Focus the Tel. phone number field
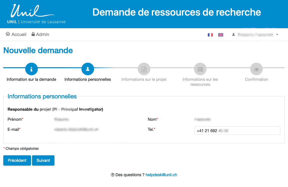The image size is (288, 187). click(x=237, y=131)
